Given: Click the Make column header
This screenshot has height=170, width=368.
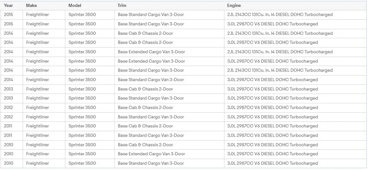Looking at the screenshot, I should coord(31,5).
